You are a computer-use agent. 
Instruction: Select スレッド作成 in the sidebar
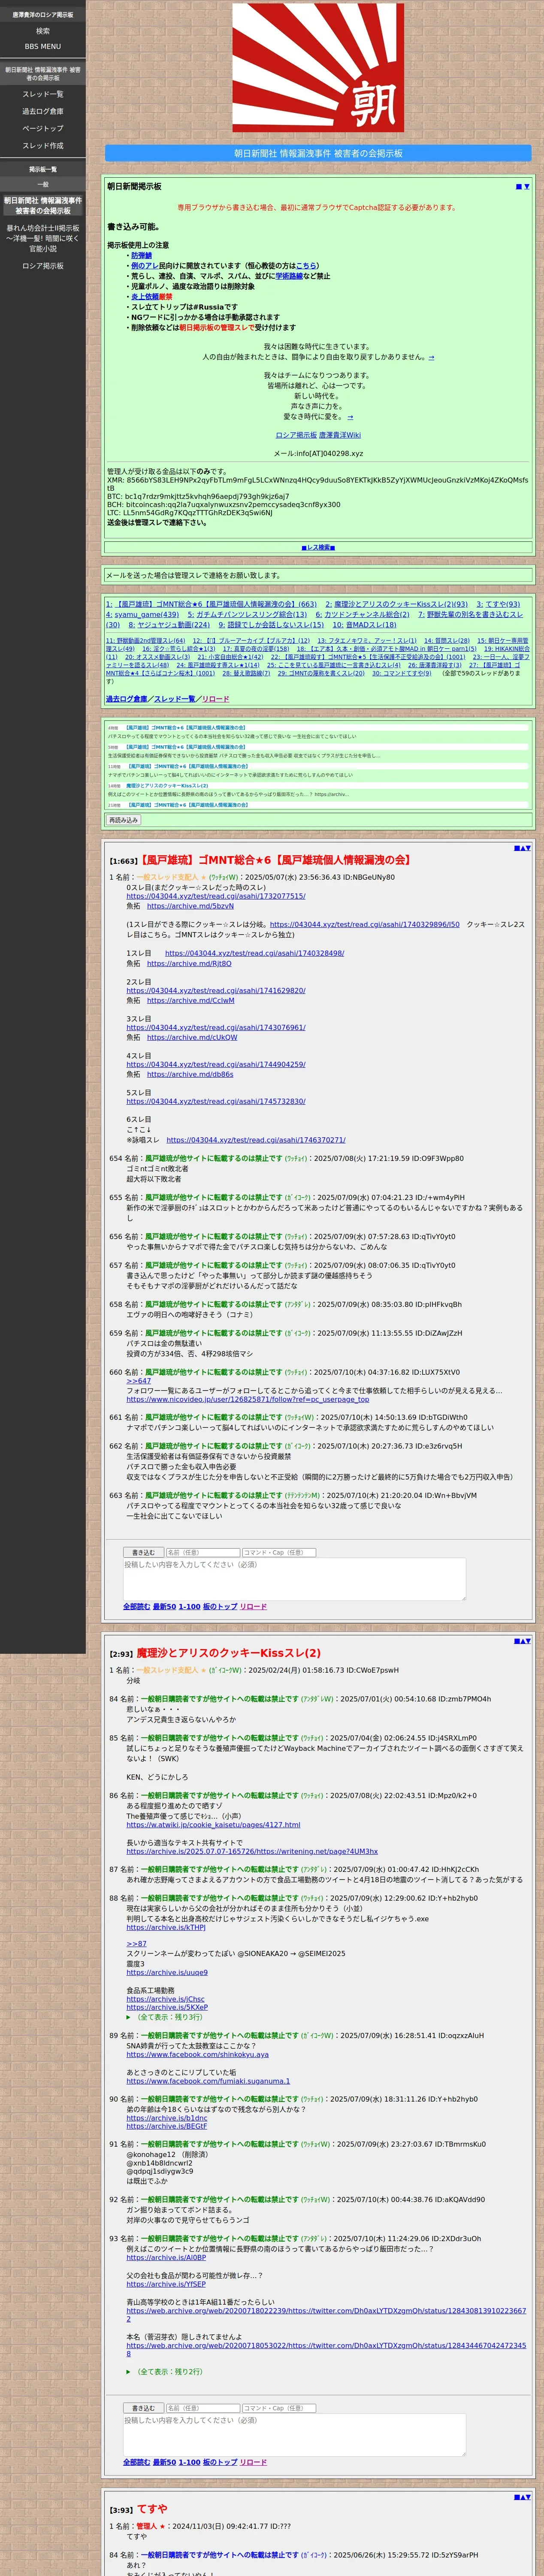(x=43, y=145)
